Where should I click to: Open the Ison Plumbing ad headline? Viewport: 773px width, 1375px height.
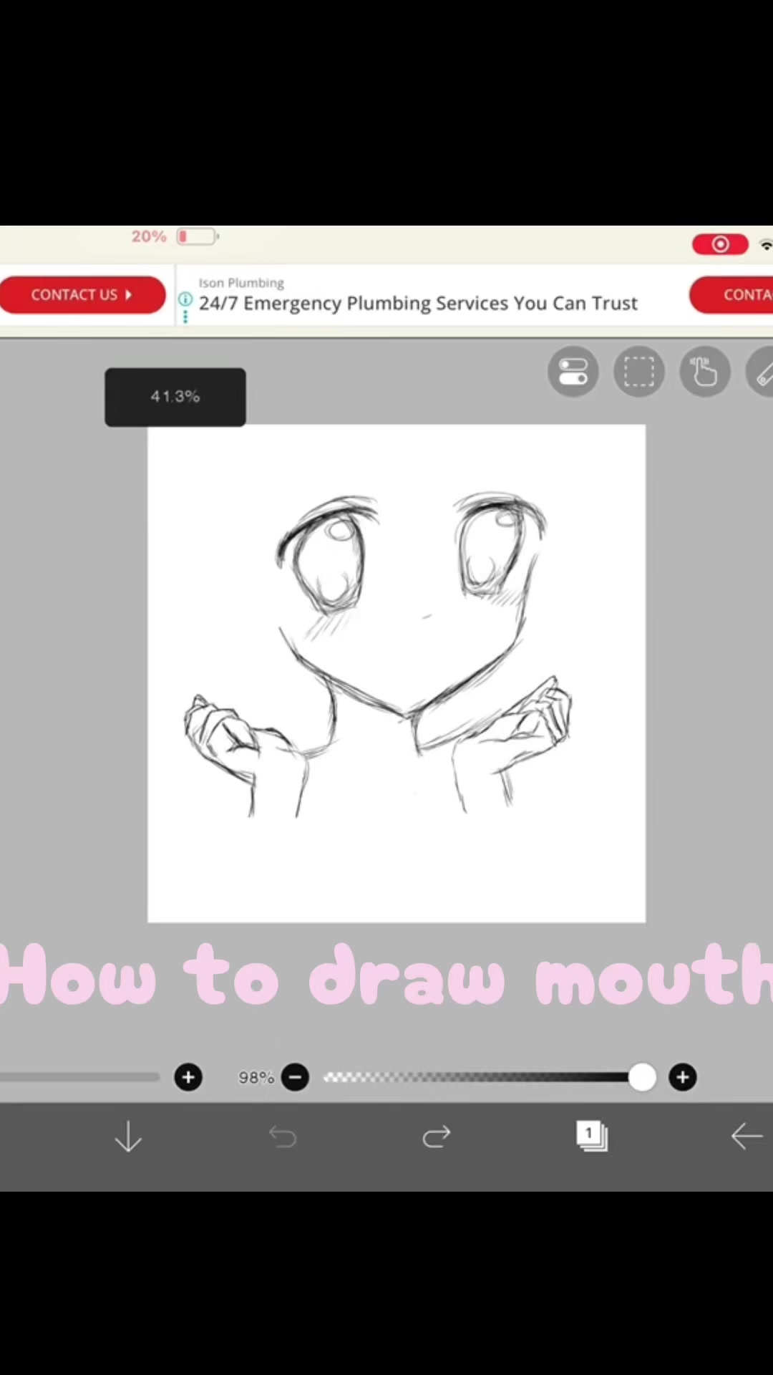point(418,303)
